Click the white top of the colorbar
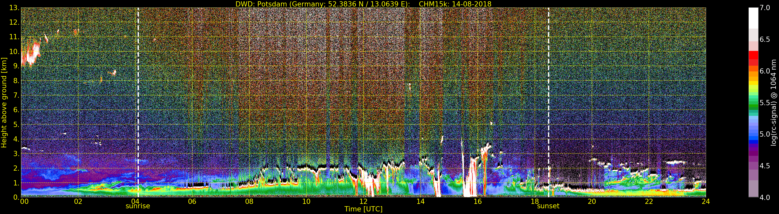This screenshot has width=779, height=214. [x=753, y=17]
